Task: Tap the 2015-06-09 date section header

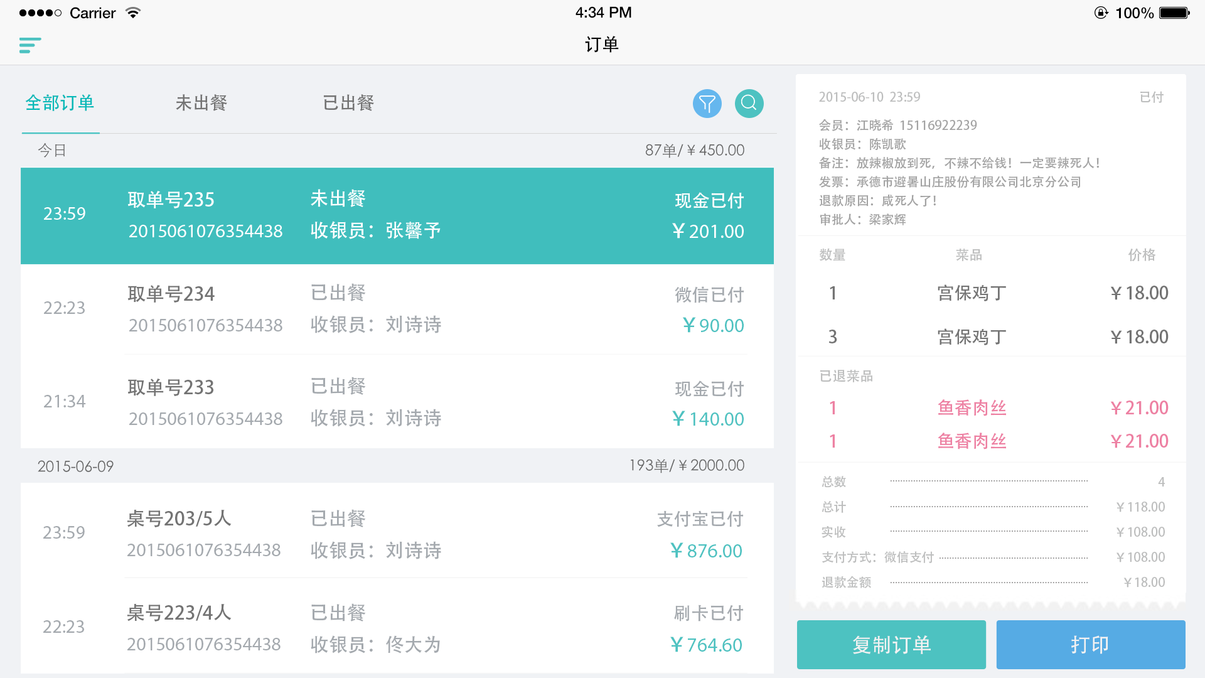Action: pyautogui.click(x=75, y=466)
